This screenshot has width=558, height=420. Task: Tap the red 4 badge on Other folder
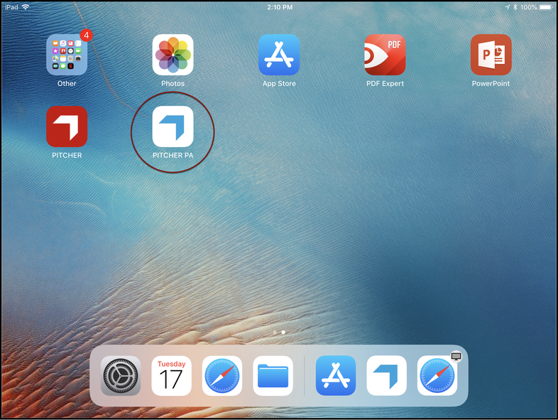tap(86, 34)
